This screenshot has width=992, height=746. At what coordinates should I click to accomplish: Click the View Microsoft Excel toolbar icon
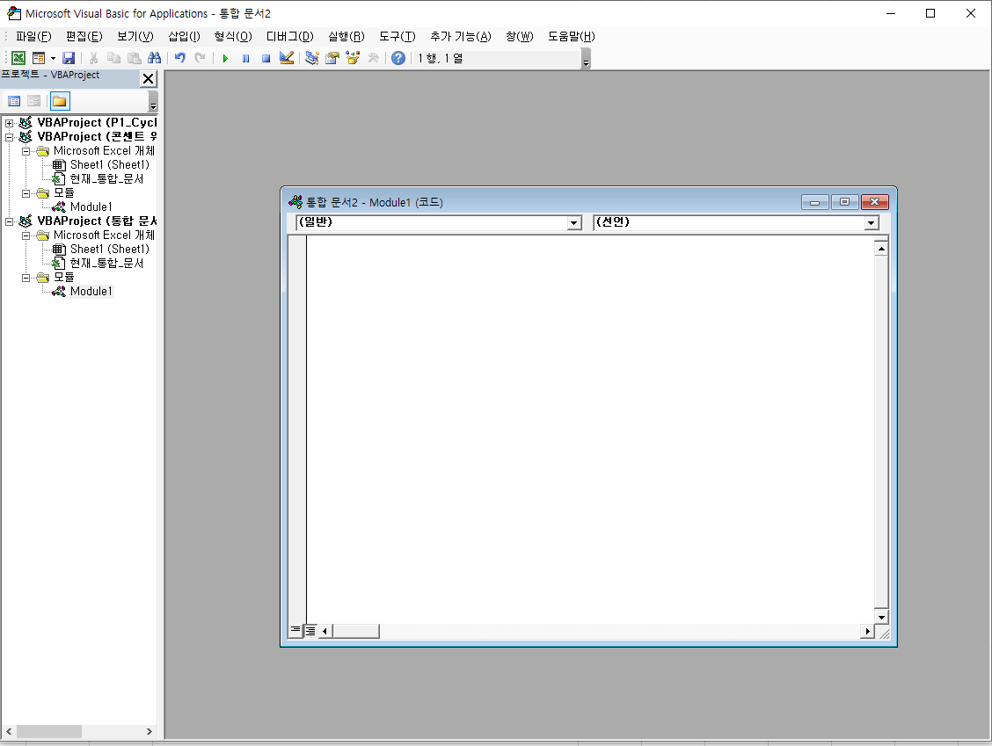18,58
